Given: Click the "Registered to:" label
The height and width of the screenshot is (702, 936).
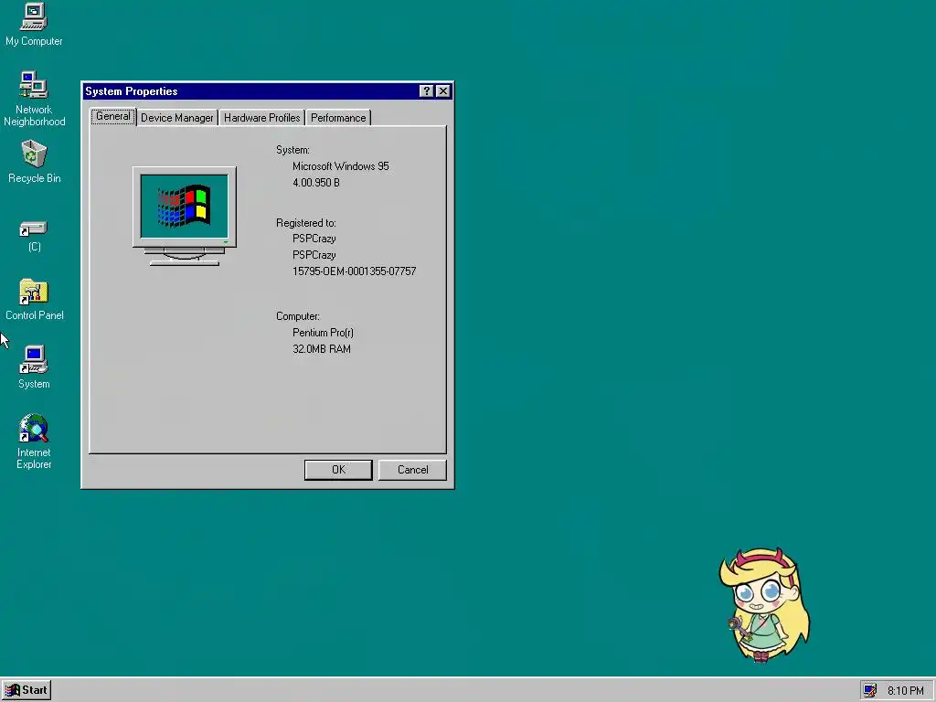Looking at the screenshot, I should (305, 223).
